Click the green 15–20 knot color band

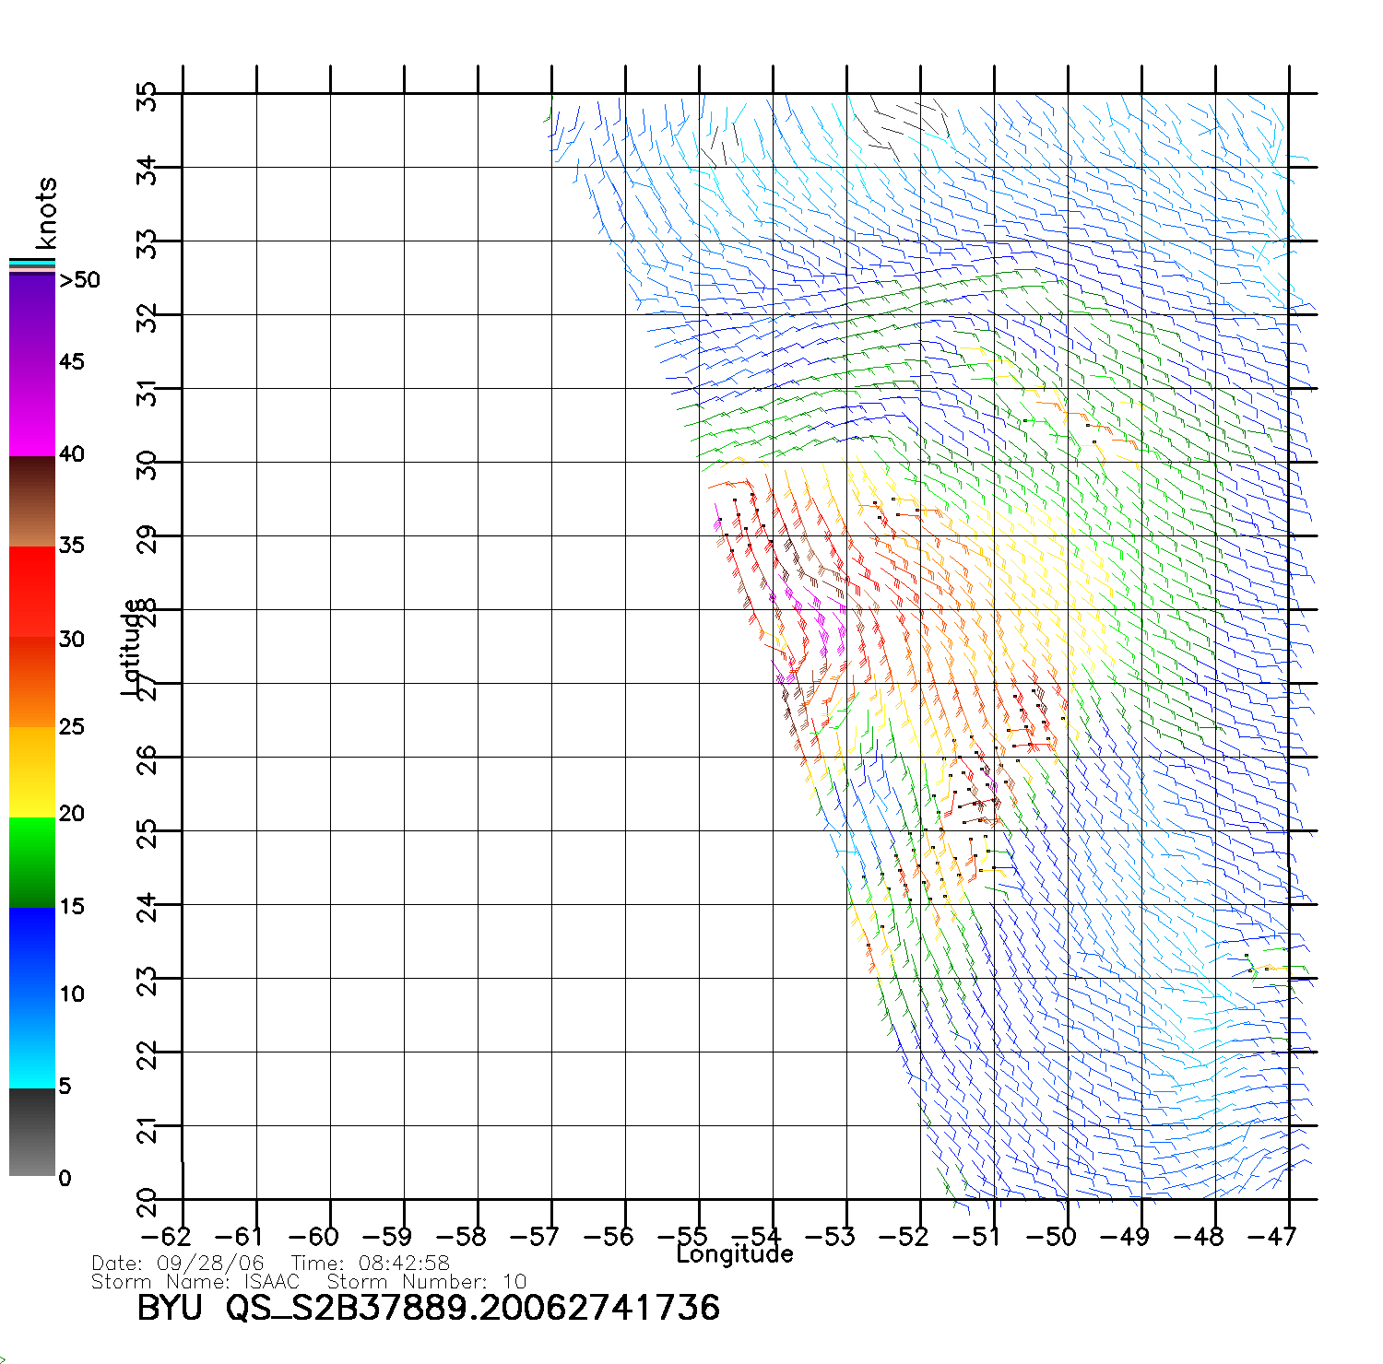(x=32, y=864)
